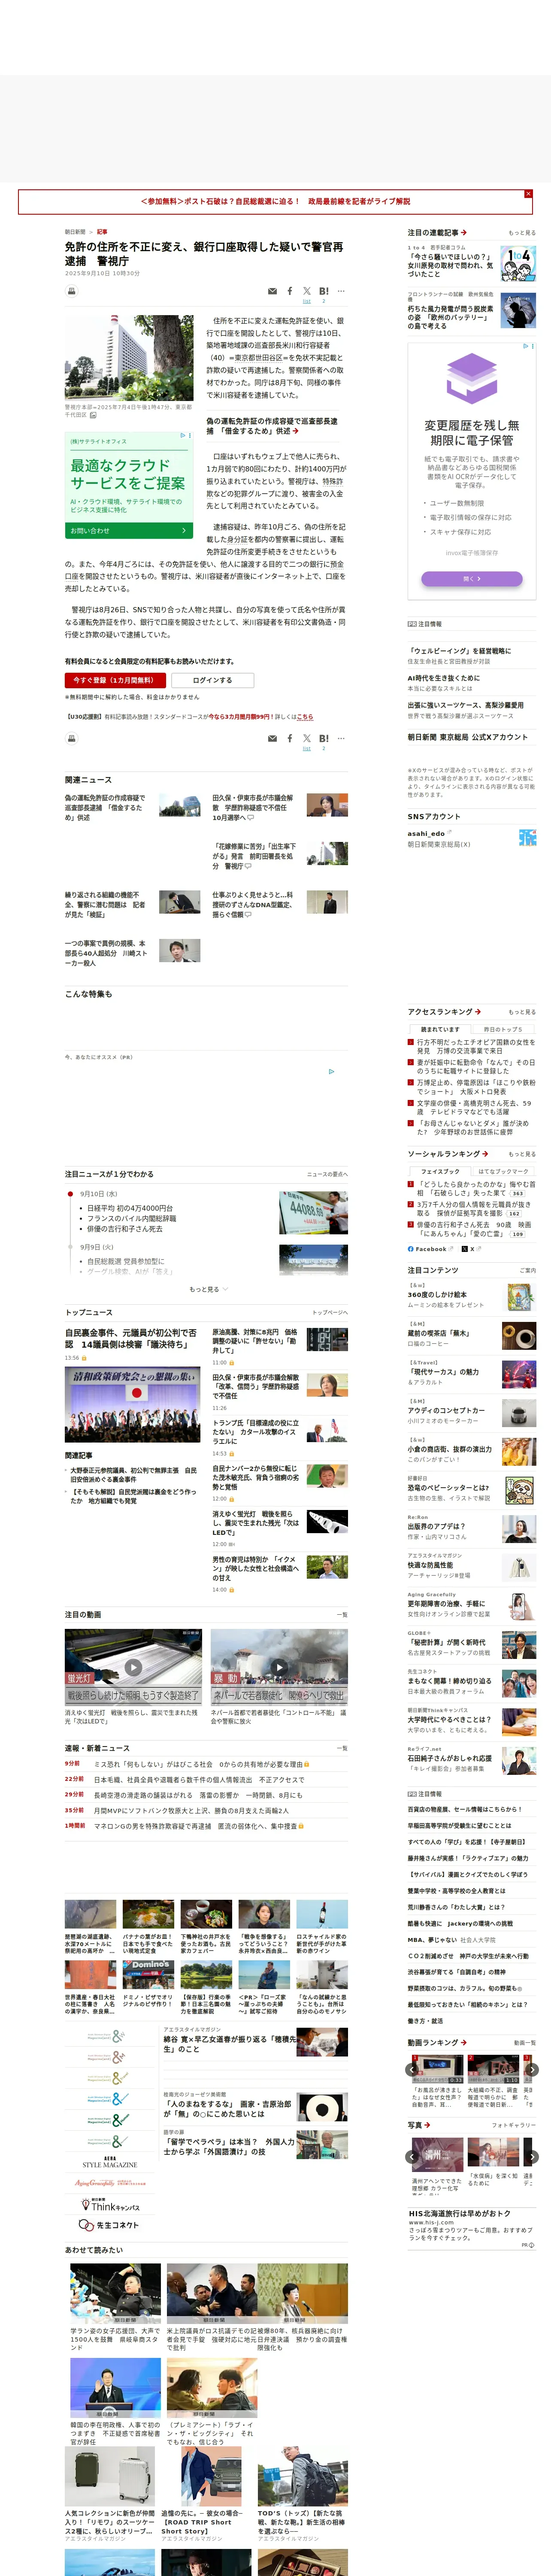Click the asahi_edo account avatar icon
The image size is (551, 2576).
tap(527, 838)
